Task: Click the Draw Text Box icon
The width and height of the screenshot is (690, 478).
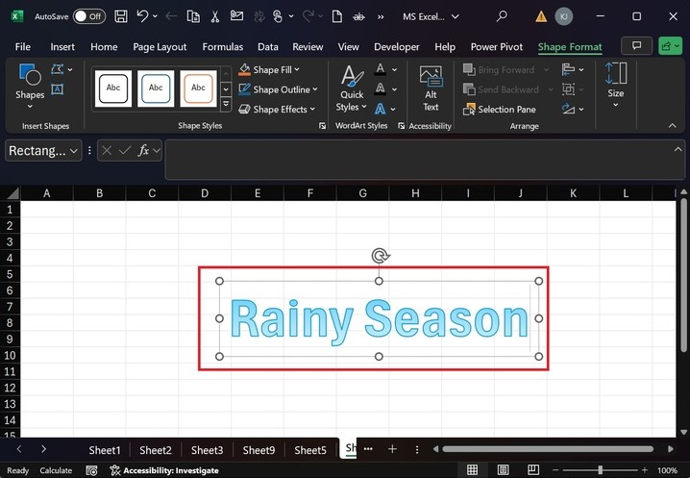Action: coord(58,89)
